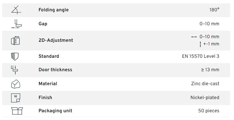Click the horizontal adjustment arrow icon

pos(194,37)
